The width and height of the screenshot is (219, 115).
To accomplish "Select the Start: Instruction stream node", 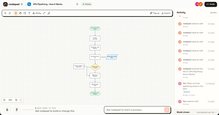I will pyautogui.click(x=95, y=28).
